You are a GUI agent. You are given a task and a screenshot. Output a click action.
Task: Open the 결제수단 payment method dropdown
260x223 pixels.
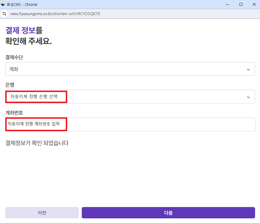coord(130,69)
